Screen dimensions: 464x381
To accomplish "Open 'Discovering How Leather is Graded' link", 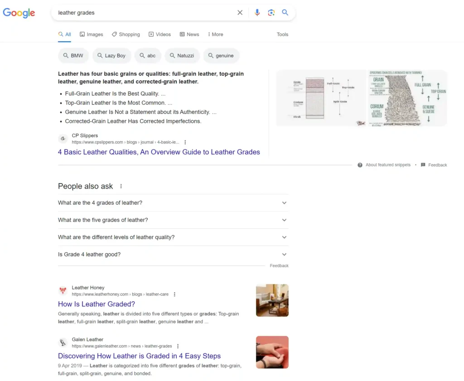I will [x=140, y=356].
